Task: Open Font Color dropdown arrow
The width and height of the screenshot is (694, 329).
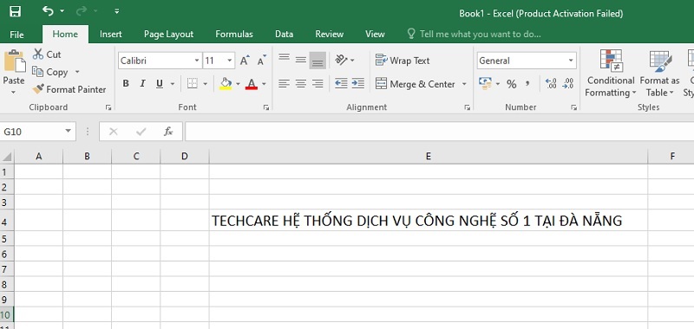Action: tap(264, 83)
